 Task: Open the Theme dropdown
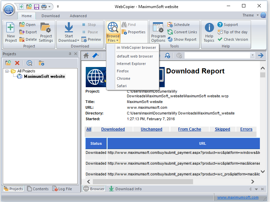(x=250, y=15)
